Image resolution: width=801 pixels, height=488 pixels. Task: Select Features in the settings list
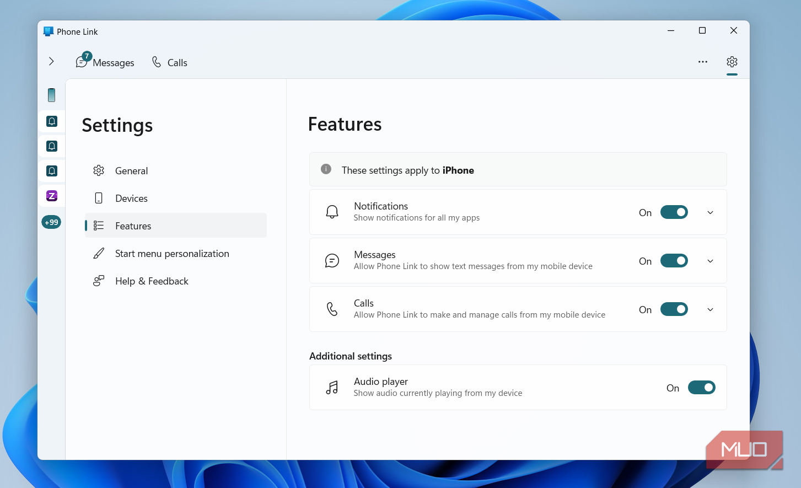176,226
